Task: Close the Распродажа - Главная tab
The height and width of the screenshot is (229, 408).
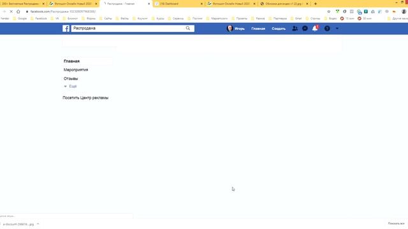Action: 149,4
